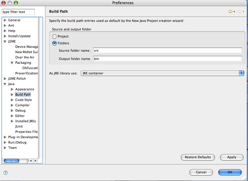Select Installed JREs in tree

click(x=25, y=121)
